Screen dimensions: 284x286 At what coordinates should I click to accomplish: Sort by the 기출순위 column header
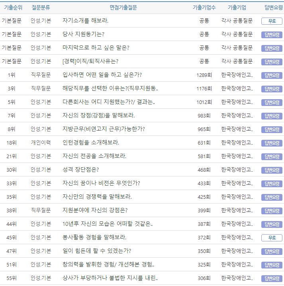click(x=13, y=8)
